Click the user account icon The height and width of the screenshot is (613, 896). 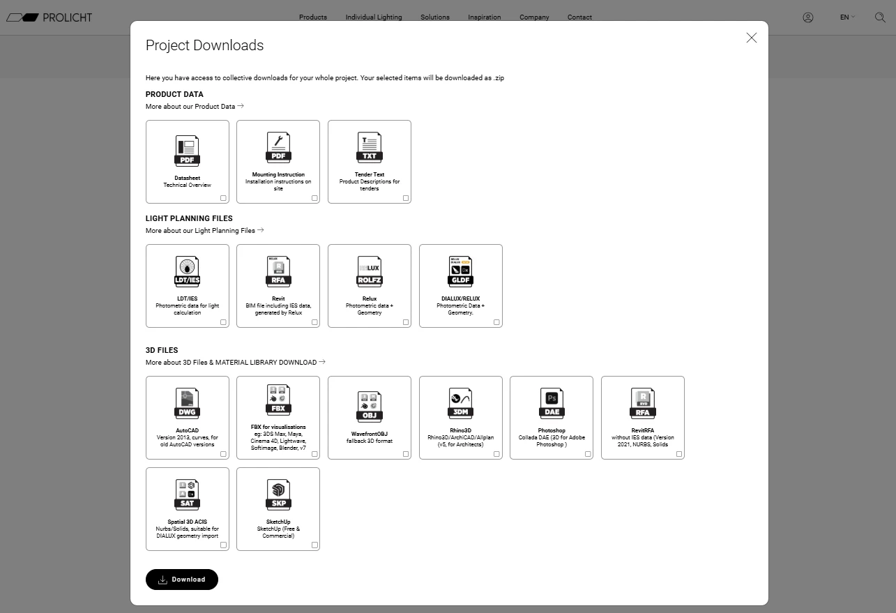click(x=808, y=17)
